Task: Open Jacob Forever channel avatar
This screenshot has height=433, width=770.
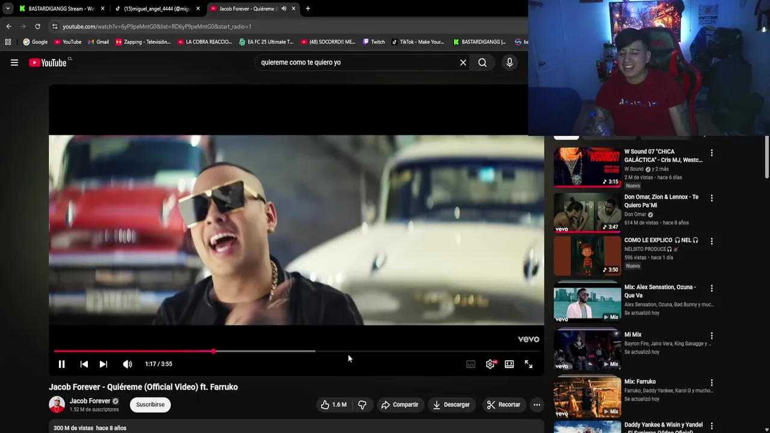Action: coord(57,405)
